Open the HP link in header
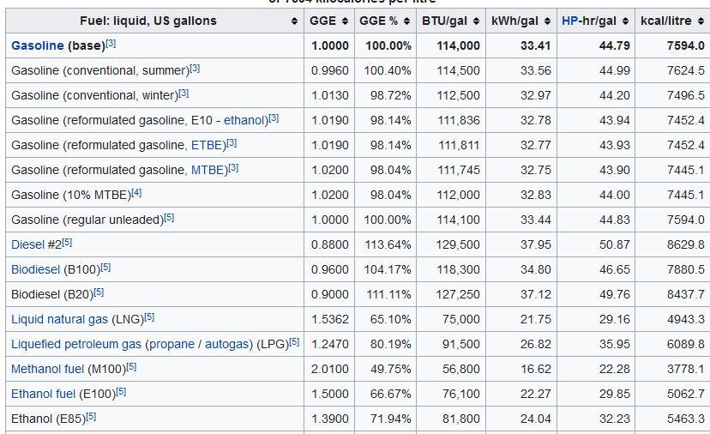The image size is (710, 434). tap(569, 21)
